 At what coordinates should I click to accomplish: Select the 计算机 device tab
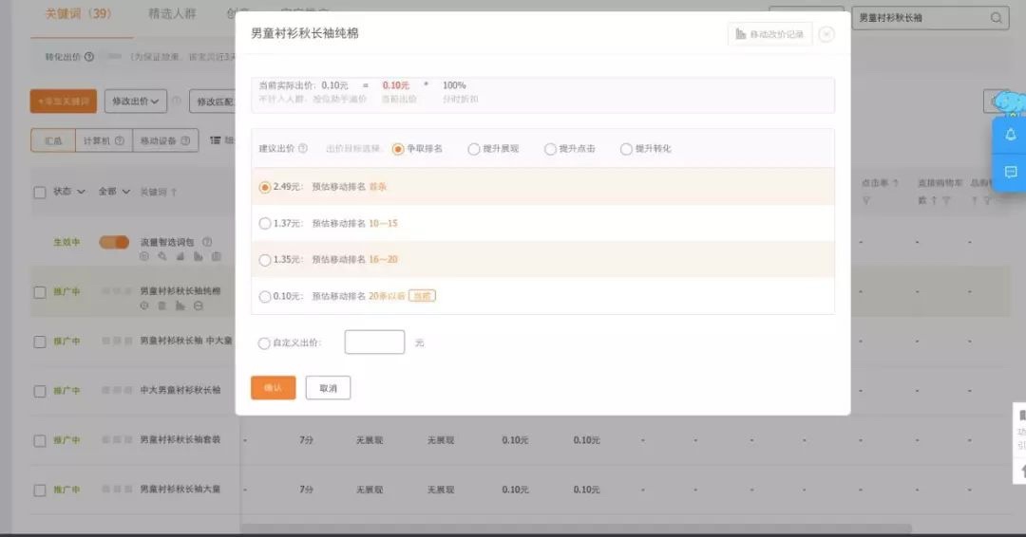pos(104,140)
